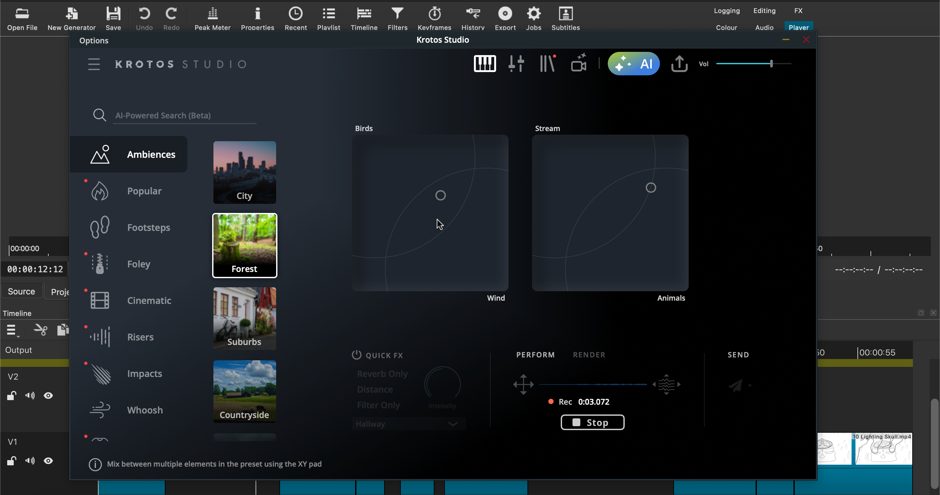Screen dimensions: 940x495
Task: Select the Footsteps category
Action: (x=148, y=228)
